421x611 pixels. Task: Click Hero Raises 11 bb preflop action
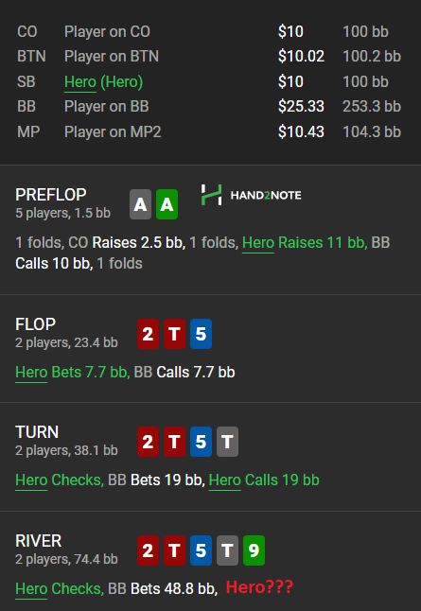click(305, 243)
